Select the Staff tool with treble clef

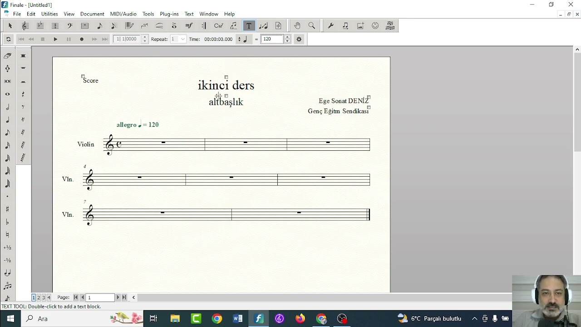pyautogui.click(x=25, y=26)
